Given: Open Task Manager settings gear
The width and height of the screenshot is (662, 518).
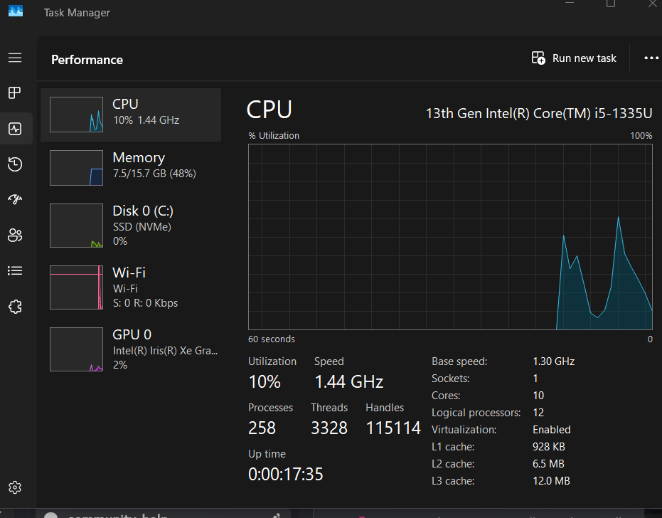Looking at the screenshot, I should [15, 487].
